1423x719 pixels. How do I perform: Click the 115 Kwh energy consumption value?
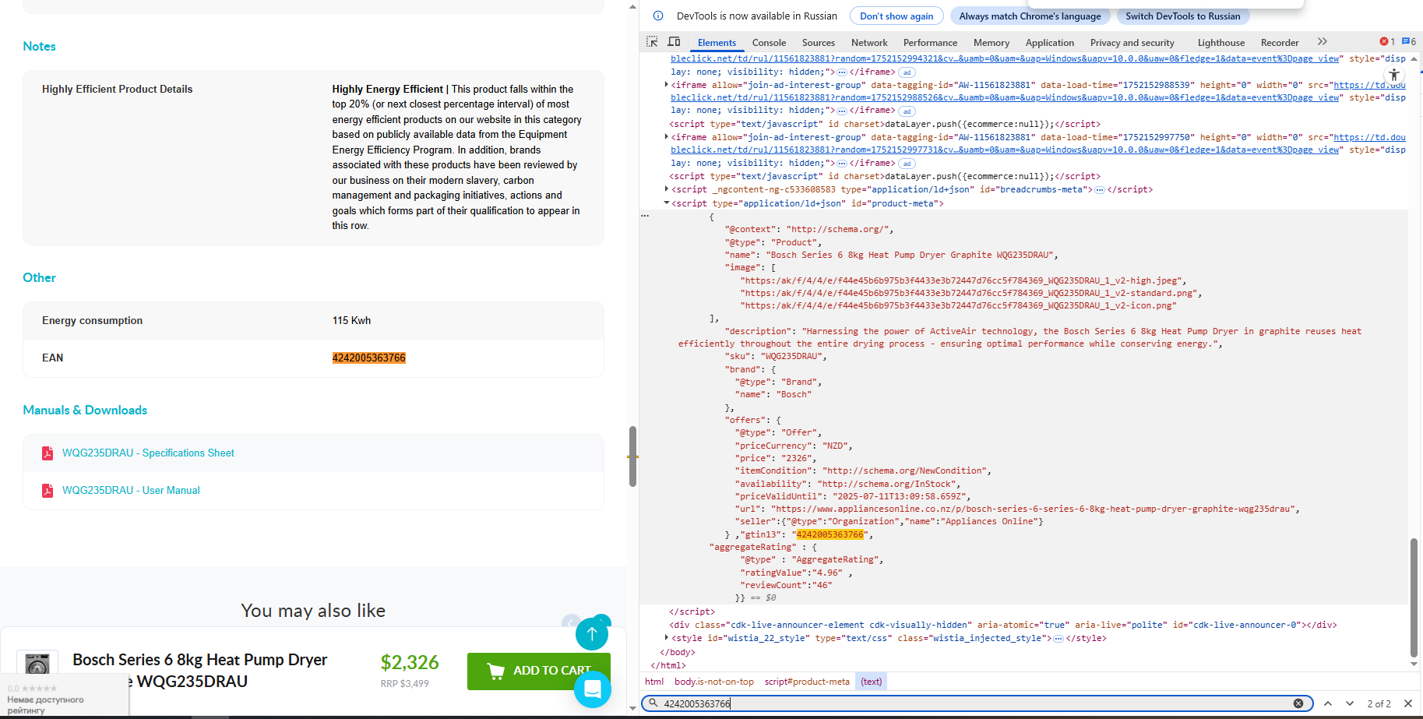[x=352, y=321]
